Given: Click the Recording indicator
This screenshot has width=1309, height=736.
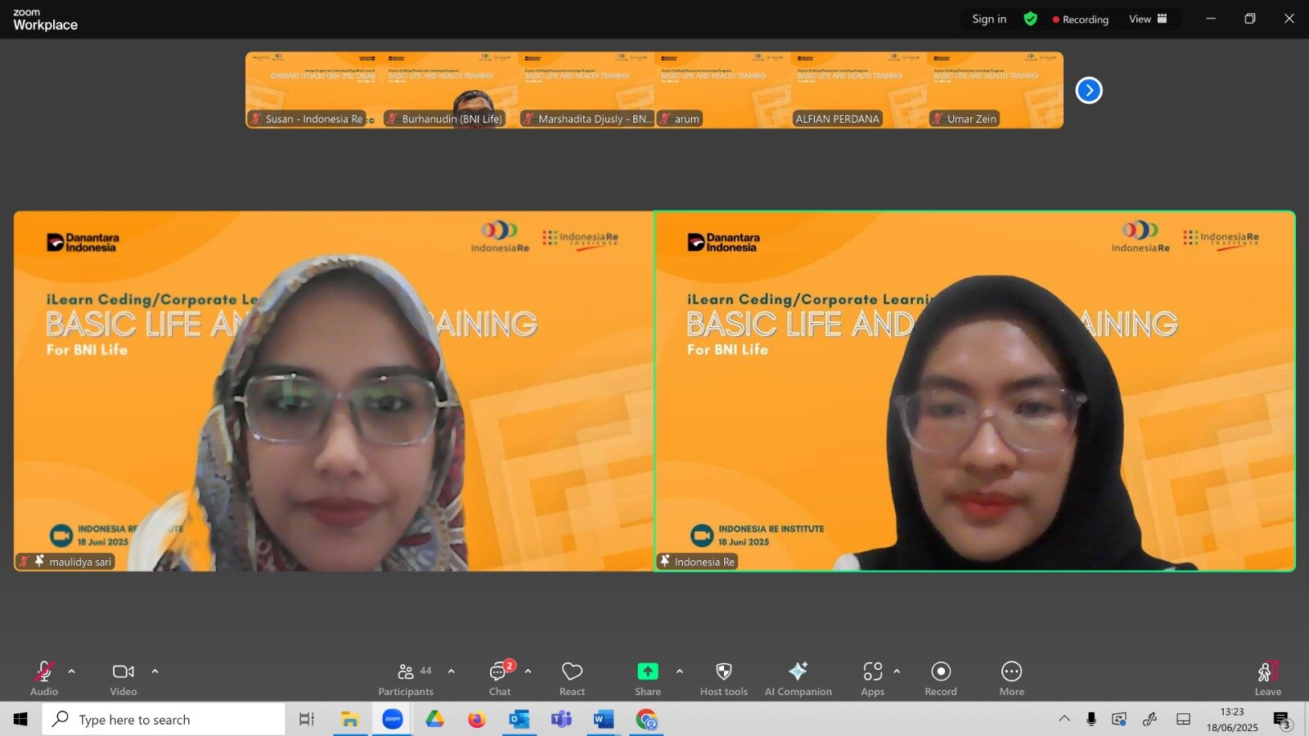Looking at the screenshot, I should click(1081, 19).
